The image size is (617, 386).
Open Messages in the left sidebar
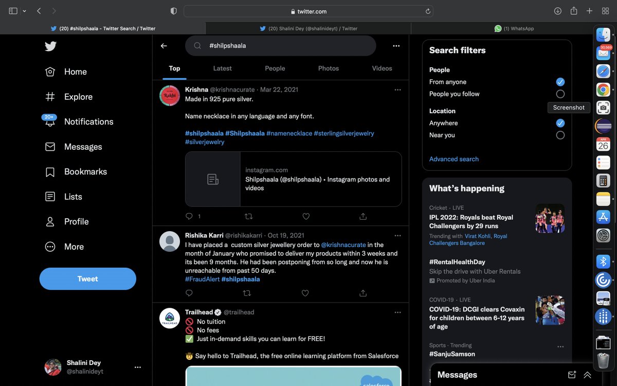(x=74, y=147)
